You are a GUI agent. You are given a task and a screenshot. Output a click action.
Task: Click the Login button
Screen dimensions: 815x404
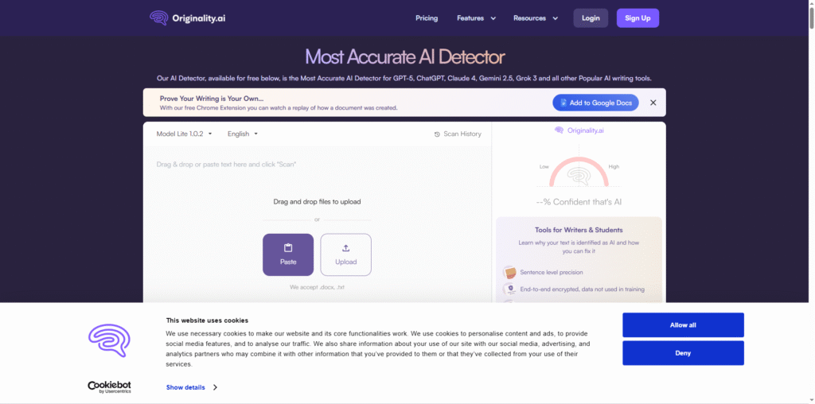(591, 18)
